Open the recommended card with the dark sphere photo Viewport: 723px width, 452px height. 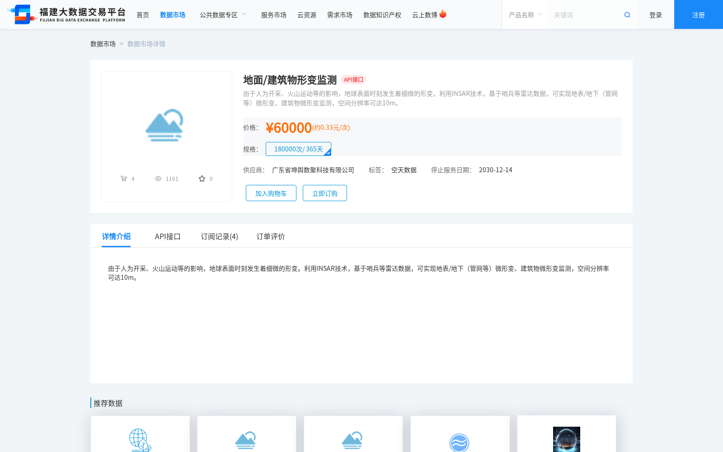pyautogui.click(x=567, y=434)
